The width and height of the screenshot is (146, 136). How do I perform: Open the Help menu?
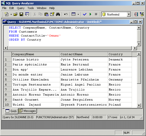coord(52,8)
